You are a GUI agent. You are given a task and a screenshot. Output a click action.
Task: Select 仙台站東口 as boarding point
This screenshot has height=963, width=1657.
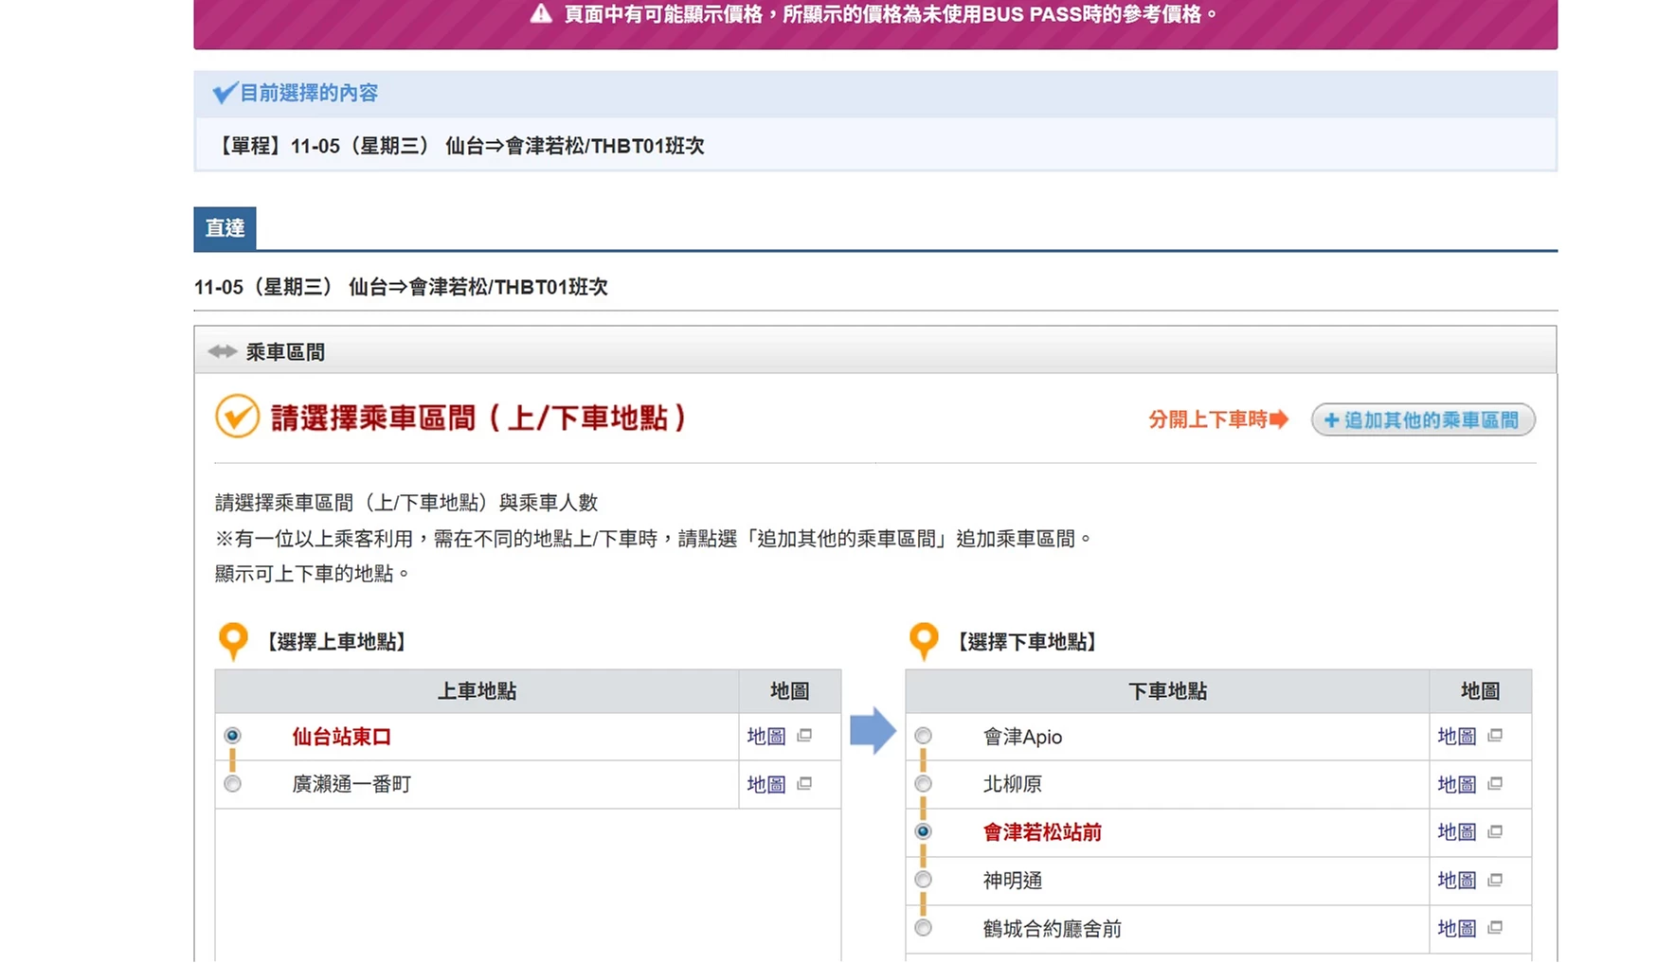click(x=233, y=736)
